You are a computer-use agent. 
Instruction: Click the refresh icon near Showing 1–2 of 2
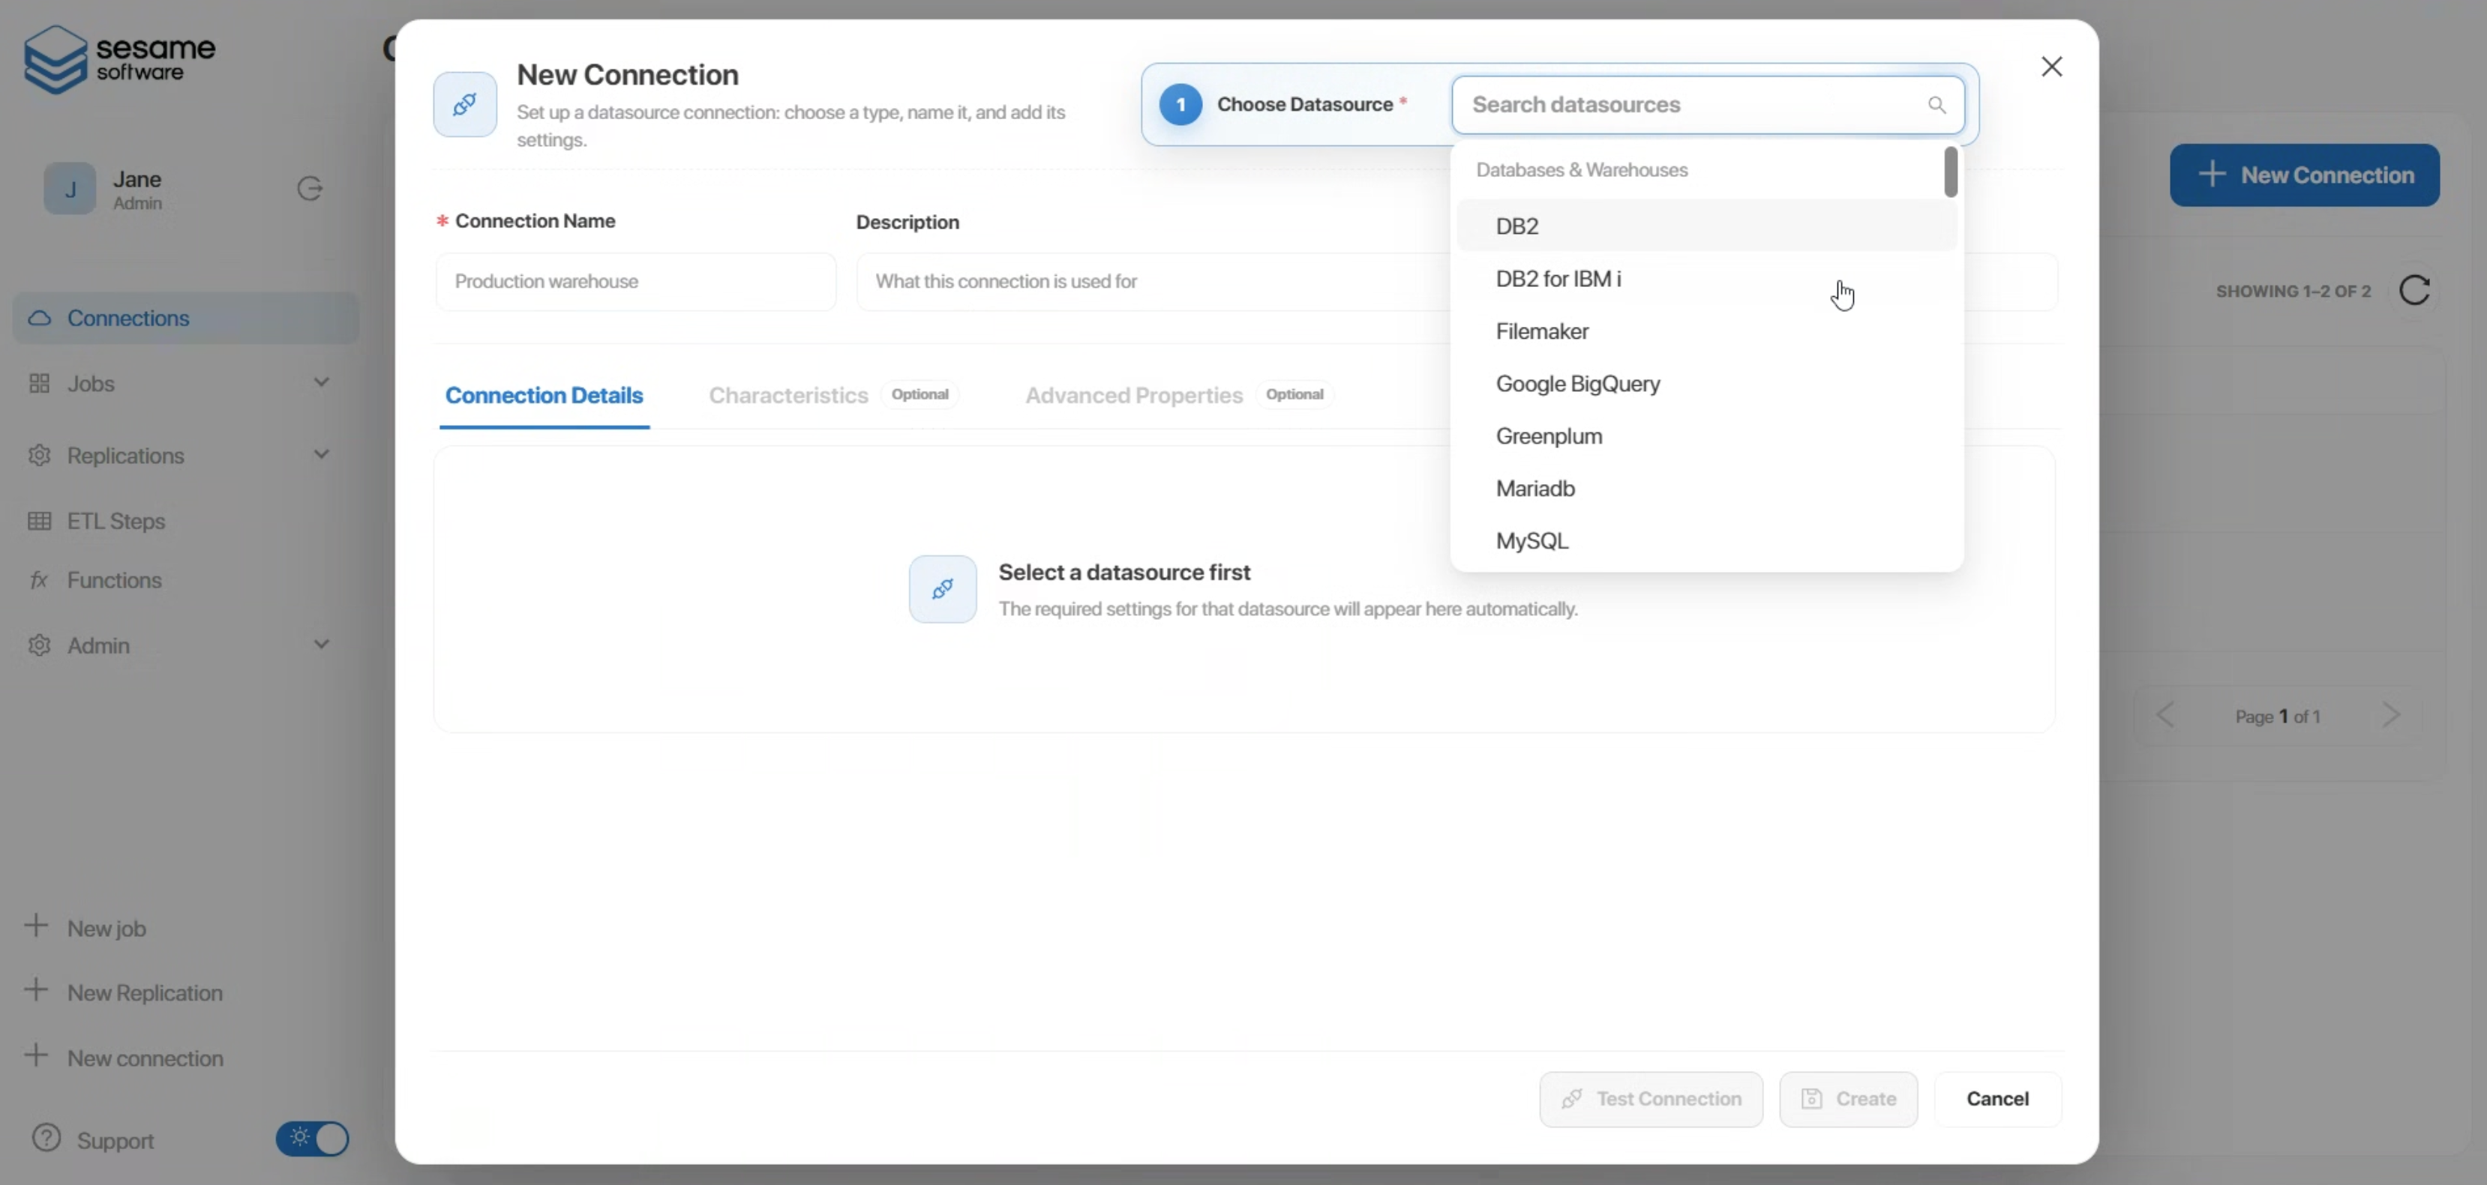2414,291
